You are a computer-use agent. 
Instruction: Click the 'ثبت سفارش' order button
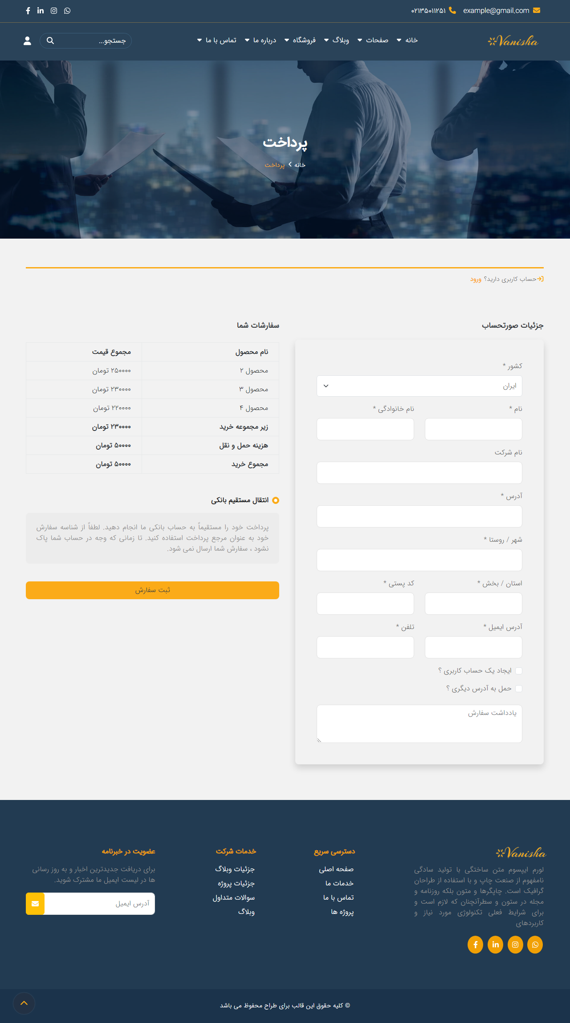tap(152, 590)
